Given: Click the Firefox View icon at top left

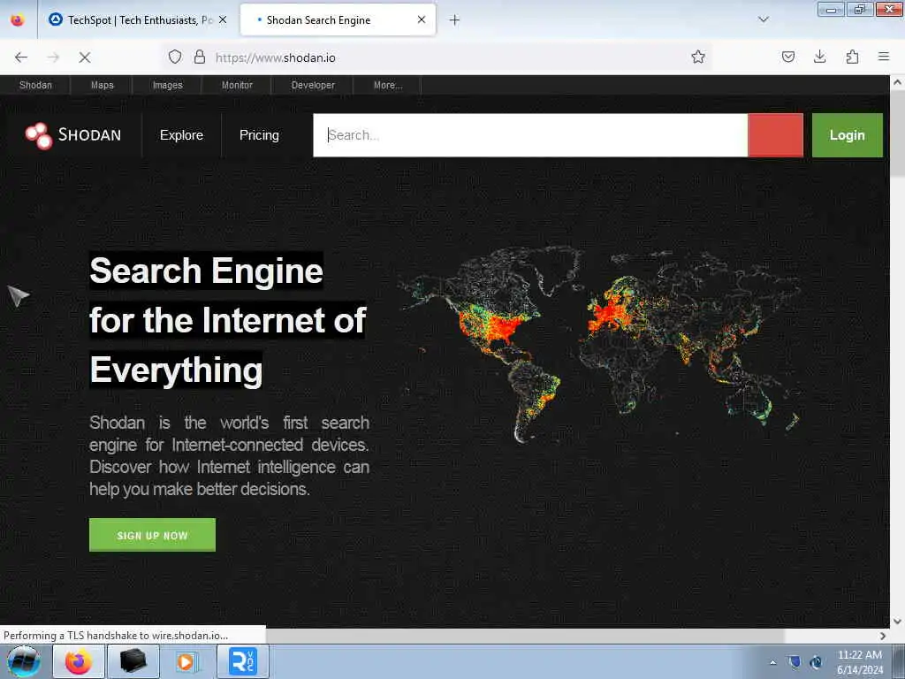Looking at the screenshot, I should point(18,20).
